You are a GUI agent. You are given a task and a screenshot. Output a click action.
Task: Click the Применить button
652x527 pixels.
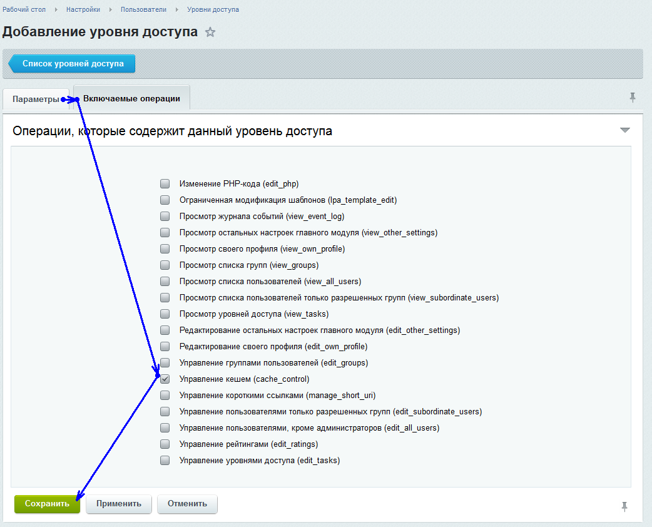pyautogui.click(x=119, y=504)
